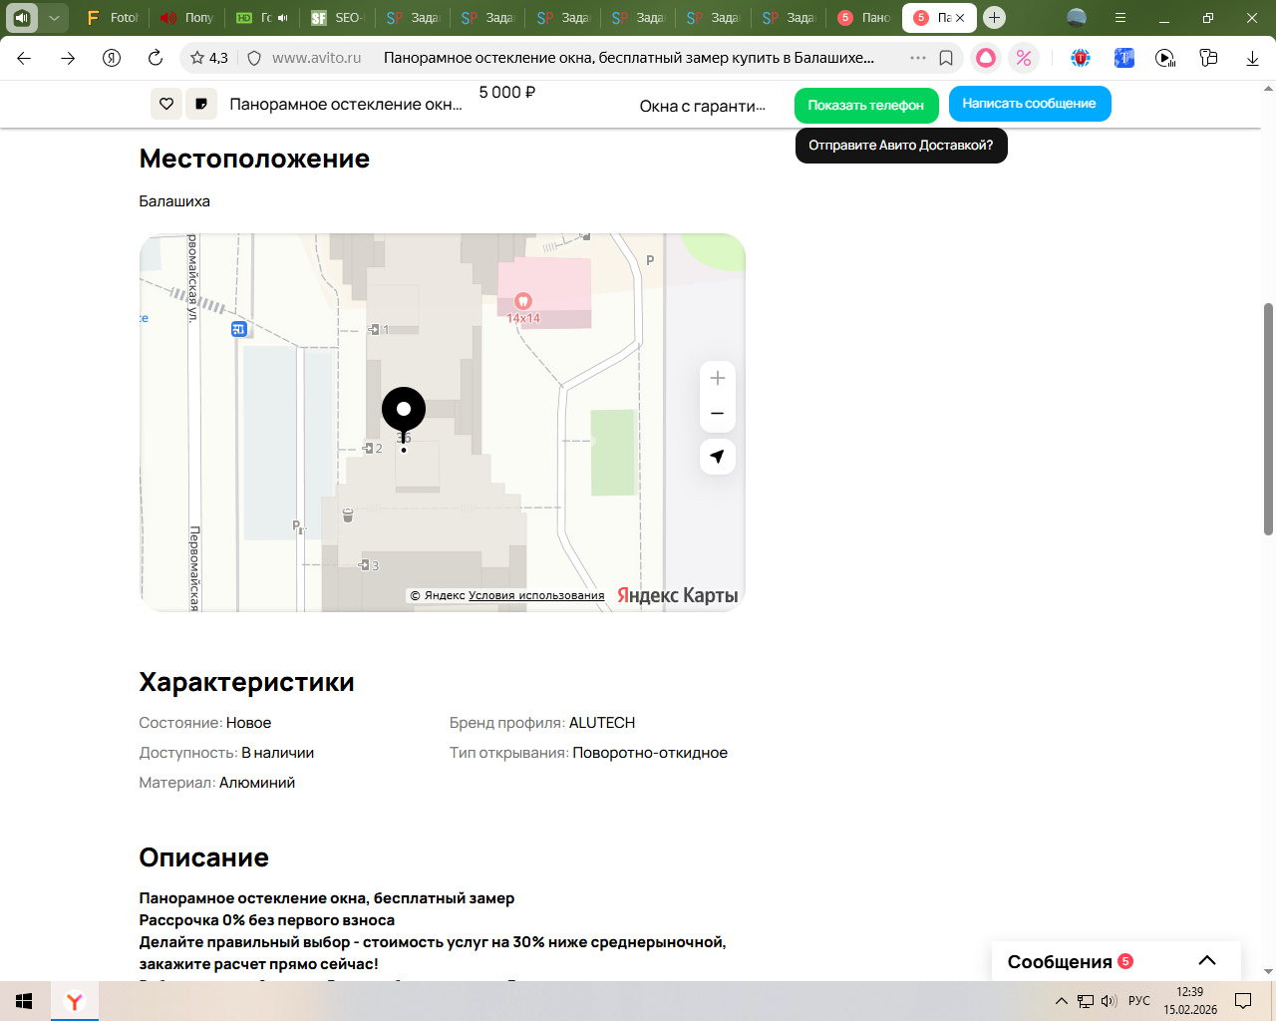The height and width of the screenshot is (1021, 1276).
Task: Open the Условия использования link
Action: click(536, 595)
